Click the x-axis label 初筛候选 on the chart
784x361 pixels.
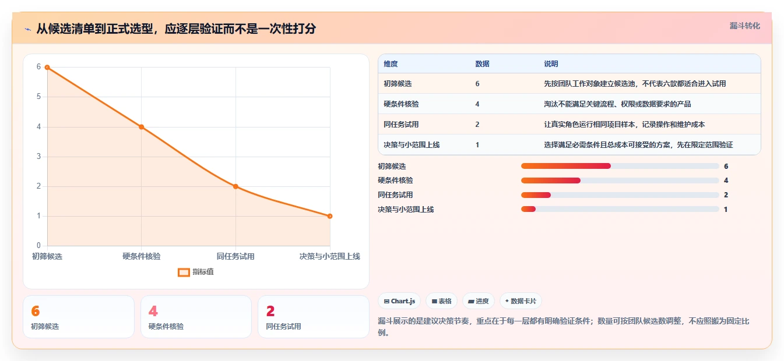click(47, 256)
